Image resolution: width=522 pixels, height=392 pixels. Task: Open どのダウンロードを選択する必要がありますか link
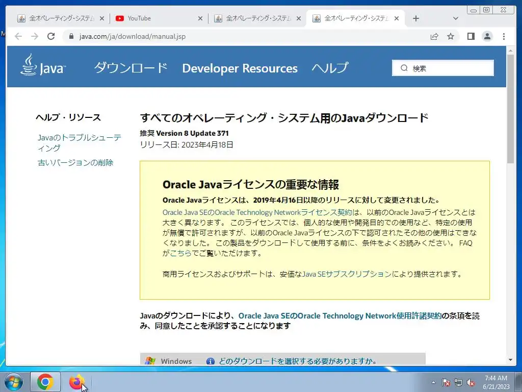(297, 361)
